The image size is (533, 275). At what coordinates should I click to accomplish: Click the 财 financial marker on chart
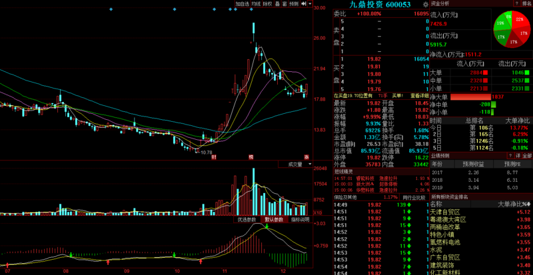coord(213,156)
